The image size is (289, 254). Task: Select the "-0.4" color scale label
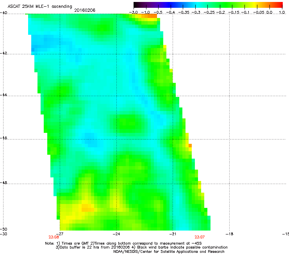coord(171,13)
